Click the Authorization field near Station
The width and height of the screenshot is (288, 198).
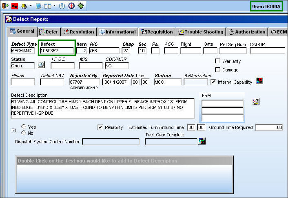point(196,82)
